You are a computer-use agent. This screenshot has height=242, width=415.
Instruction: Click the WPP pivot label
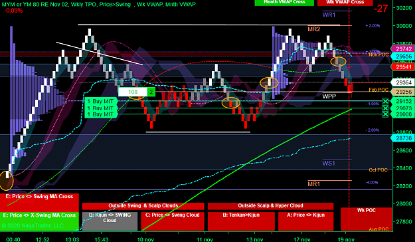pos(329,96)
